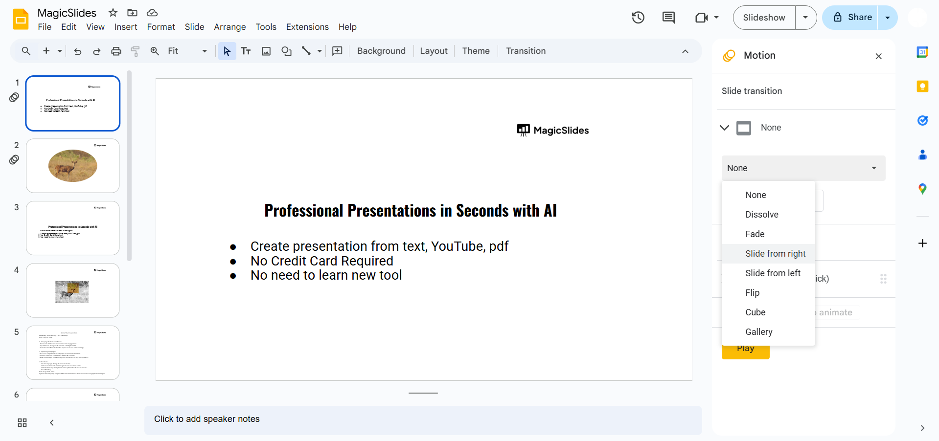939x441 pixels.
Task: Click the Background toolbar button
Action: tap(381, 51)
